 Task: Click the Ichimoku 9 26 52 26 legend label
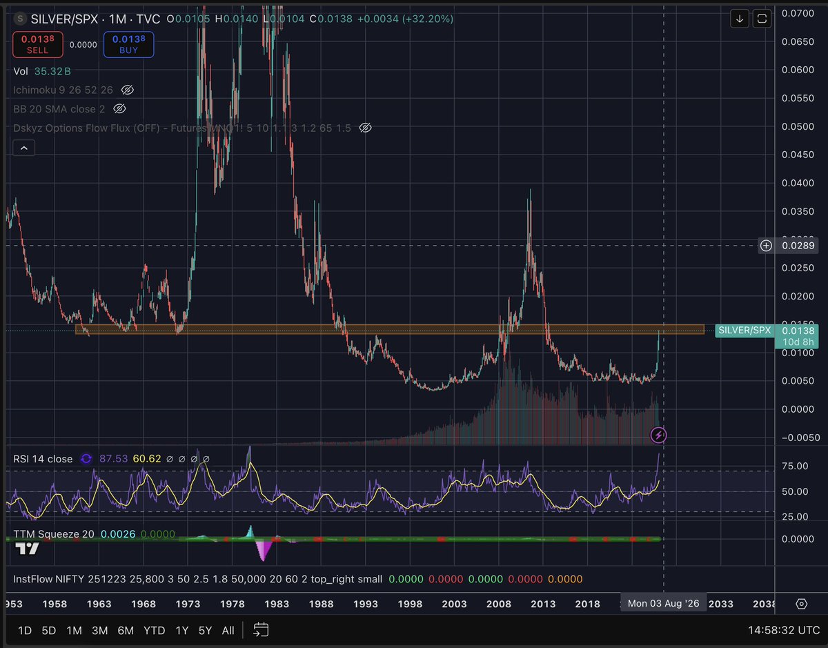(63, 90)
